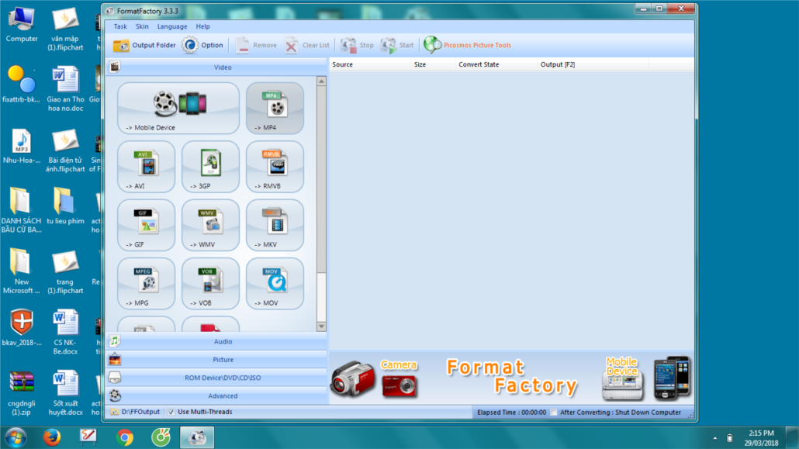Expand the Picture category panel

(223, 360)
